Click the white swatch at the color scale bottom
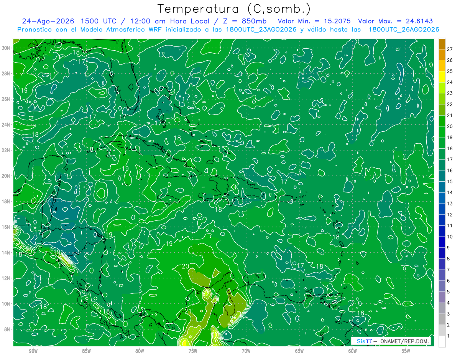This screenshot has width=460, height=356. pos(442,341)
